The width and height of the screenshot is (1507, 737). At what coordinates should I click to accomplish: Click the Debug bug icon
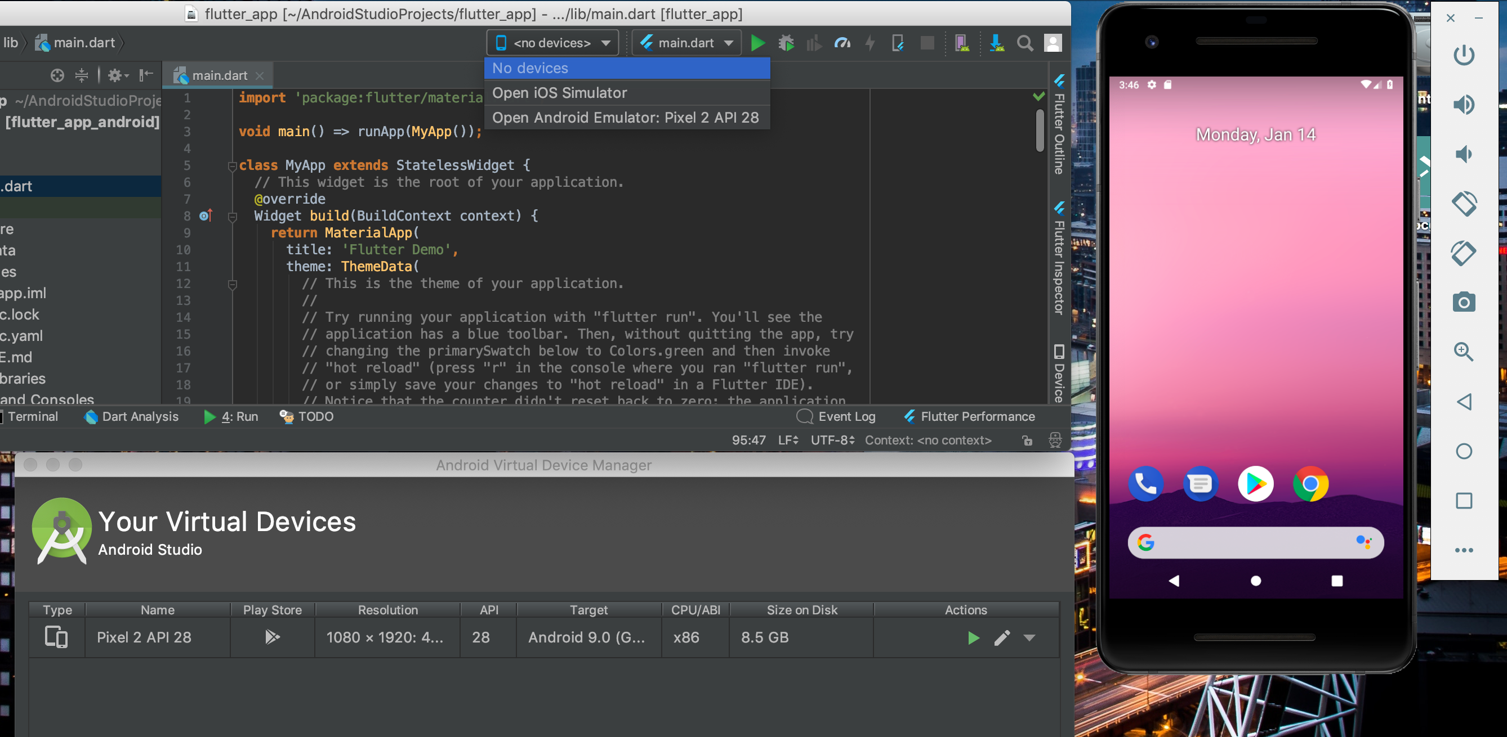[786, 43]
